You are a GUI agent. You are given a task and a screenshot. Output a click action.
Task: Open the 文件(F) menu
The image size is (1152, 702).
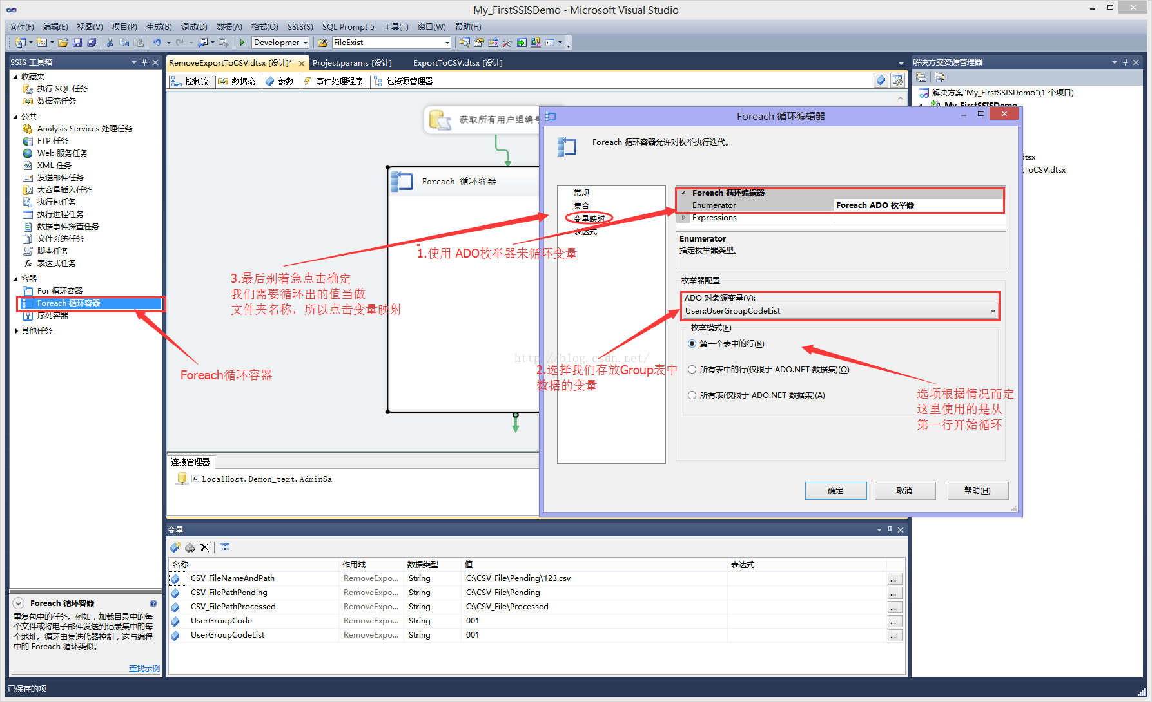[21, 27]
